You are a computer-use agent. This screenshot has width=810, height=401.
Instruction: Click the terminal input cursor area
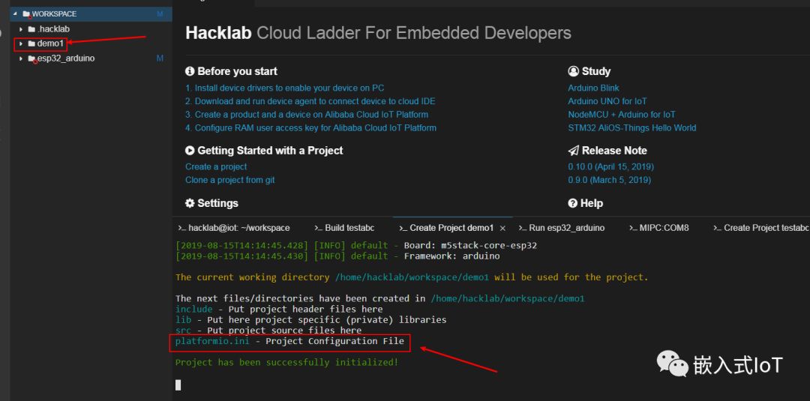click(x=178, y=385)
